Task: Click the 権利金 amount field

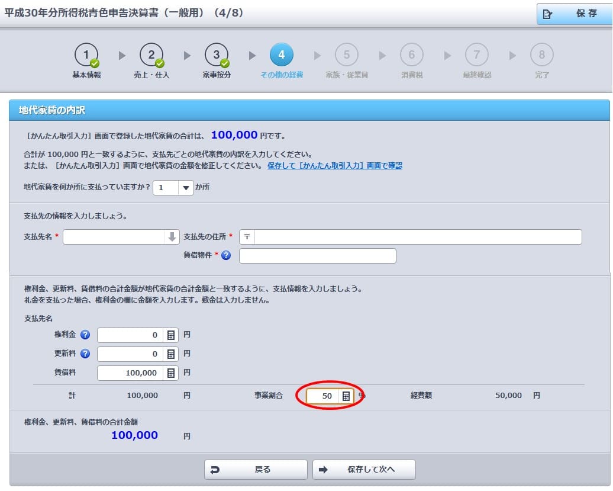Action: (x=131, y=335)
